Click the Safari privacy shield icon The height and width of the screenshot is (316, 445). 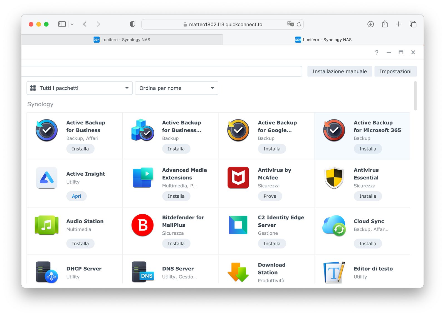point(133,24)
